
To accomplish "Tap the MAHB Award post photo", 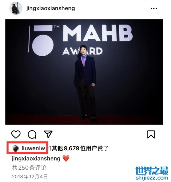I will (x=84, y=72).
